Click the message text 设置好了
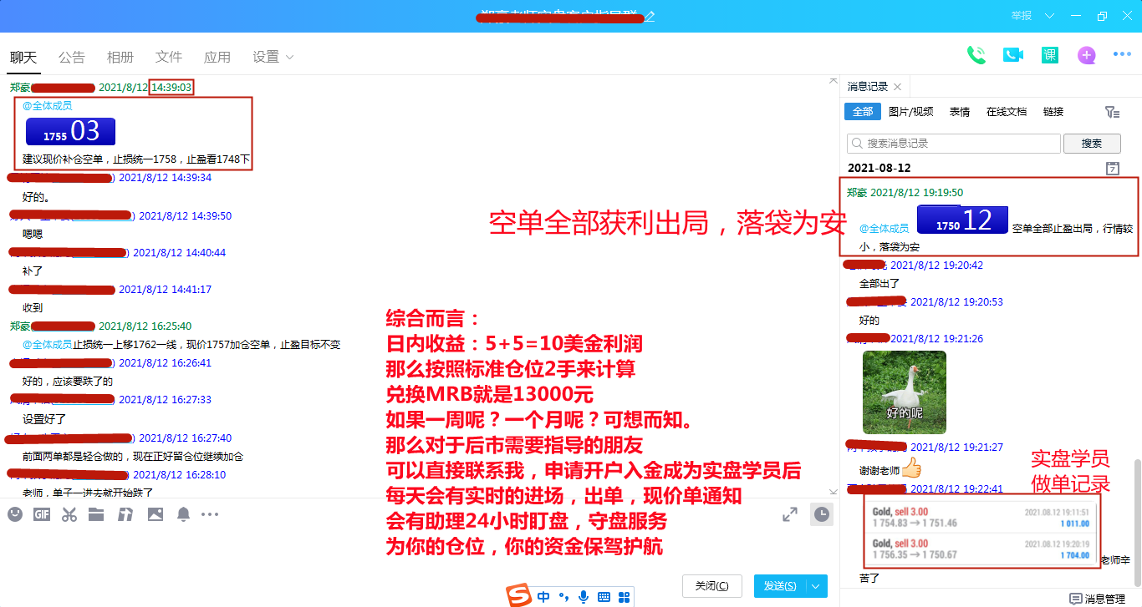 (44, 420)
